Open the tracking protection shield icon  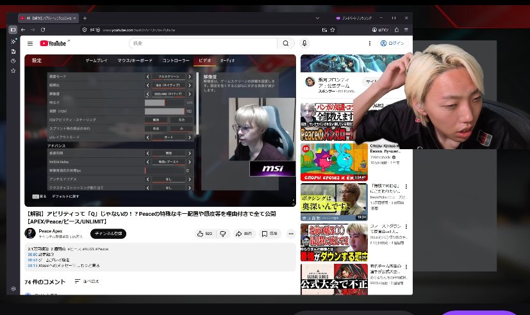pos(85,29)
